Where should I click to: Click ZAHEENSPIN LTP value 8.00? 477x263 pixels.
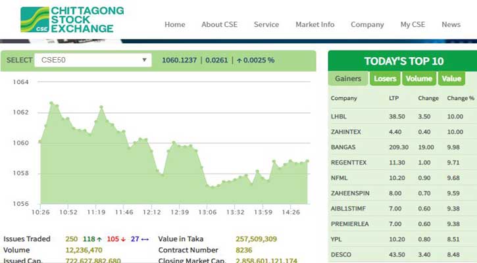coord(395,193)
